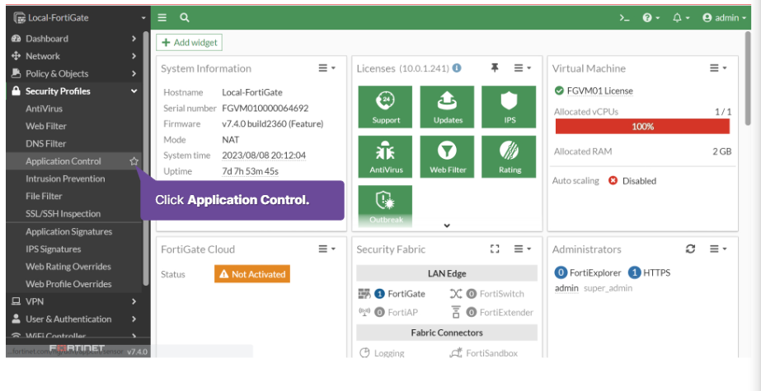Click the Outbreak license tile
Image resolution: width=761 pixels, height=391 pixels.
point(385,207)
